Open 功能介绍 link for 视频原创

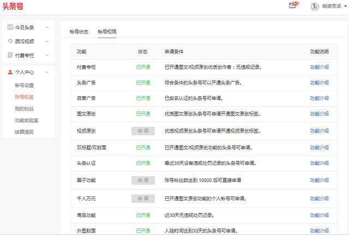click(x=320, y=131)
